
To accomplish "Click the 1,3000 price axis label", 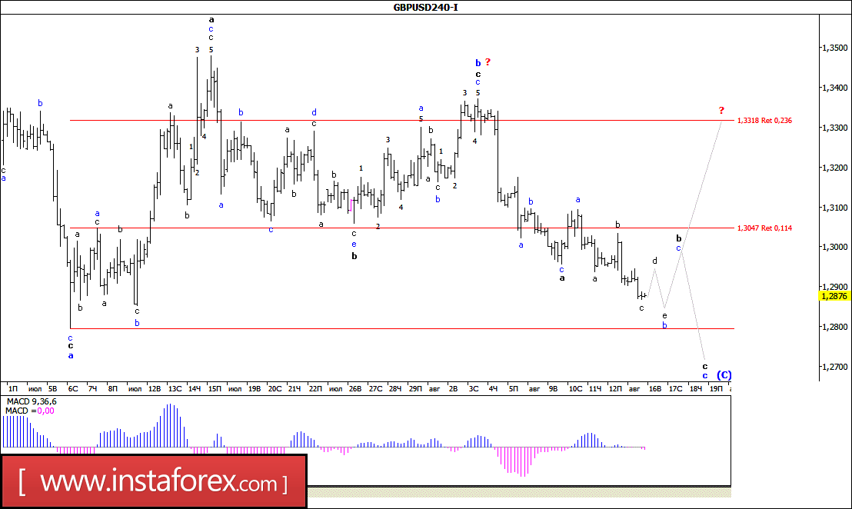I will (834, 247).
